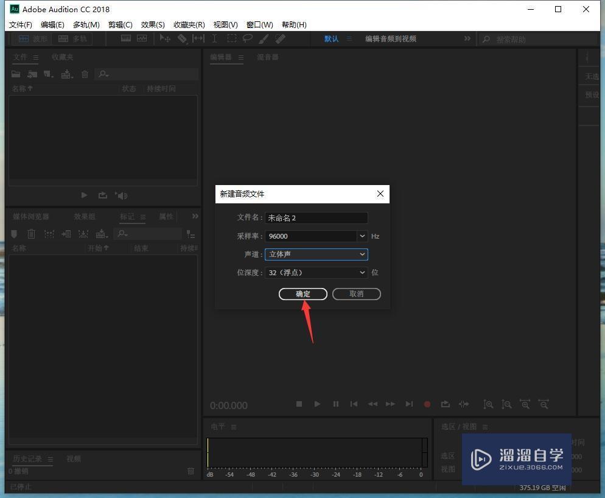Click the 取消 button in the dialog
Image resolution: width=605 pixels, height=498 pixels.
tap(357, 294)
